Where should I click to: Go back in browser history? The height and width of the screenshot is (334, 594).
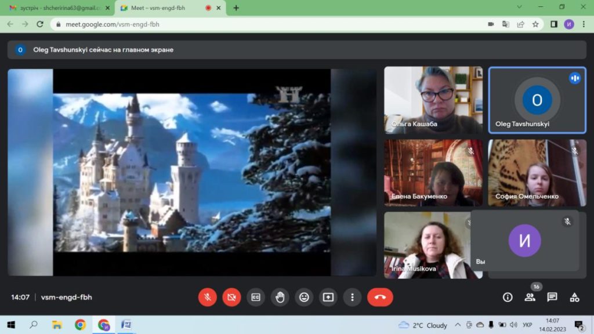click(x=10, y=24)
